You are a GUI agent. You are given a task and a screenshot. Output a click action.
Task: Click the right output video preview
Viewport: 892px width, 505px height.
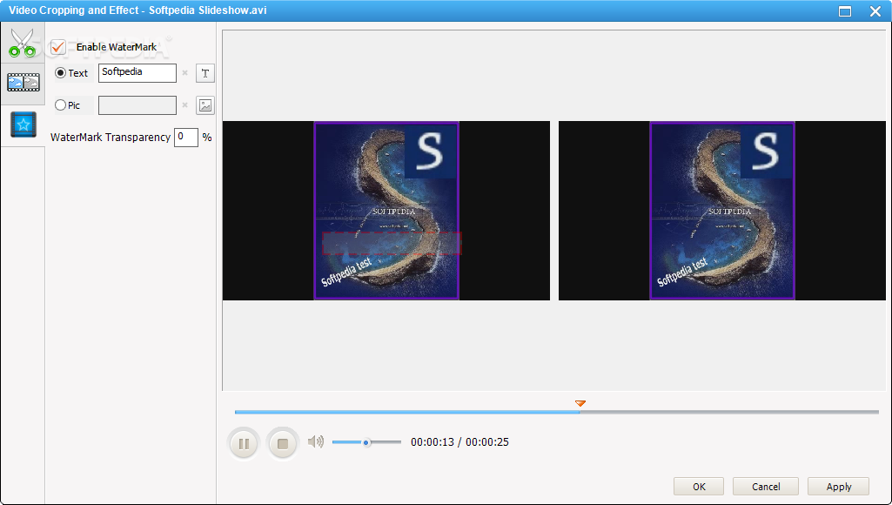point(722,211)
